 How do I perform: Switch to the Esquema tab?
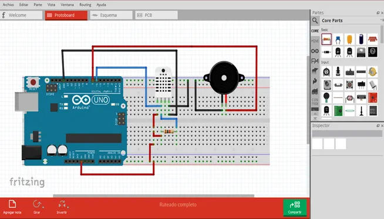pyautogui.click(x=112, y=15)
